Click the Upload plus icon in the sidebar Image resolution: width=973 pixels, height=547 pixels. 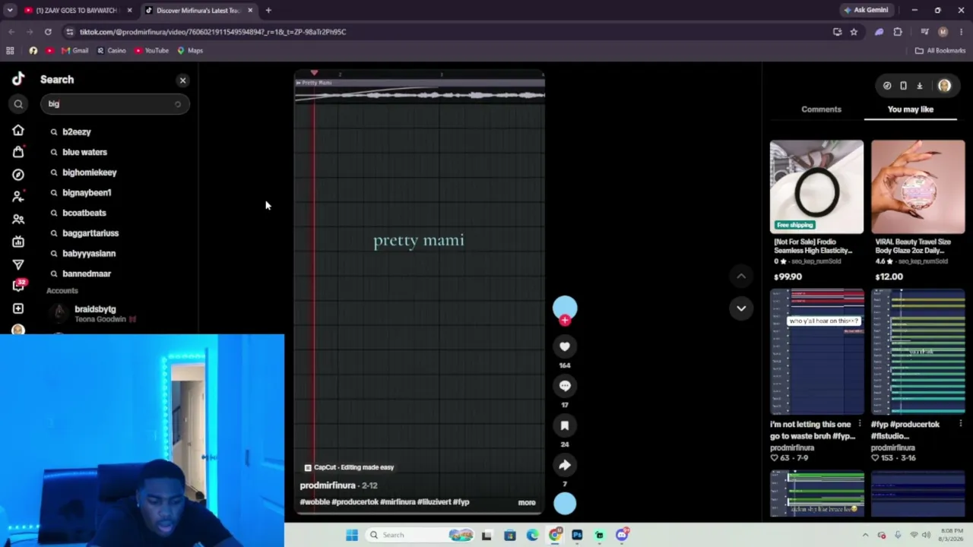click(18, 308)
